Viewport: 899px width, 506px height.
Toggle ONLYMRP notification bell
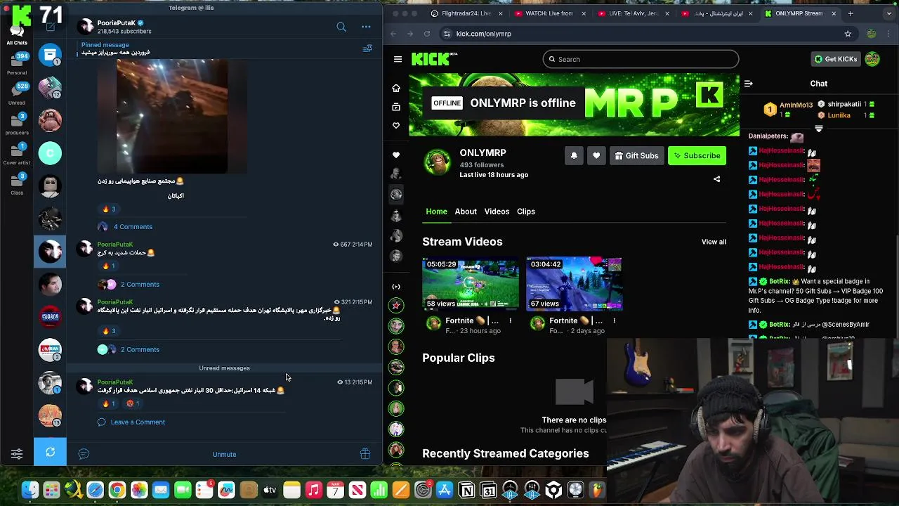coord(574,156)
